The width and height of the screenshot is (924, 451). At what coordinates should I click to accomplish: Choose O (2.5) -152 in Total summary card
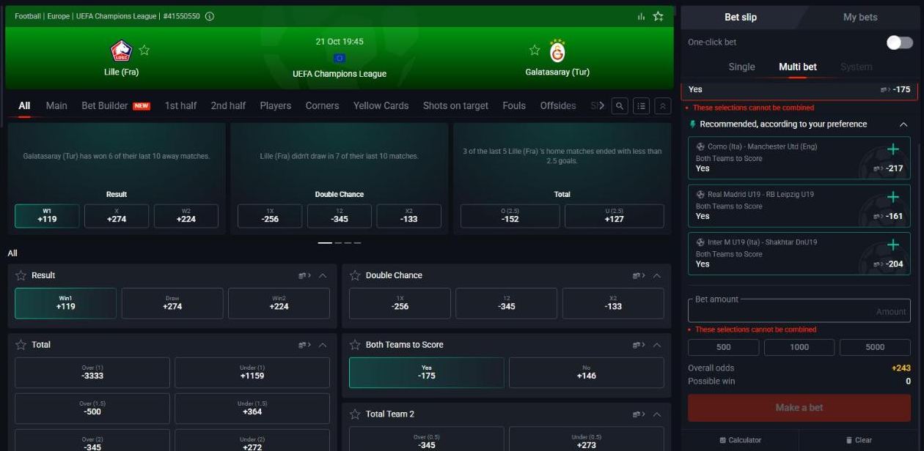point(510,216)
